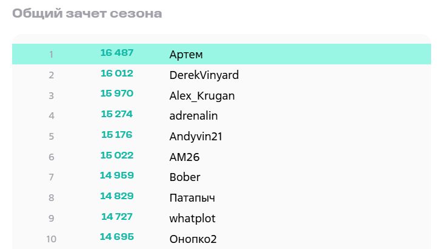Select player AM26 in the standings
Screen dimensions: 442x249
click(184, 157)
